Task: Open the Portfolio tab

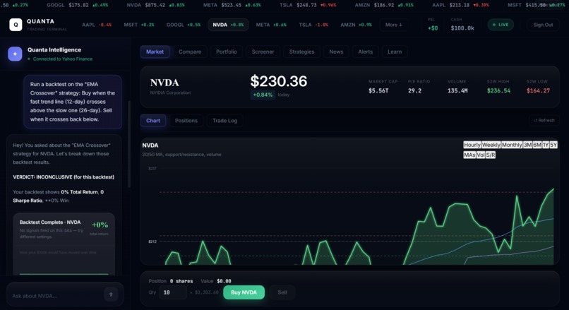Action: pos(227,52)
